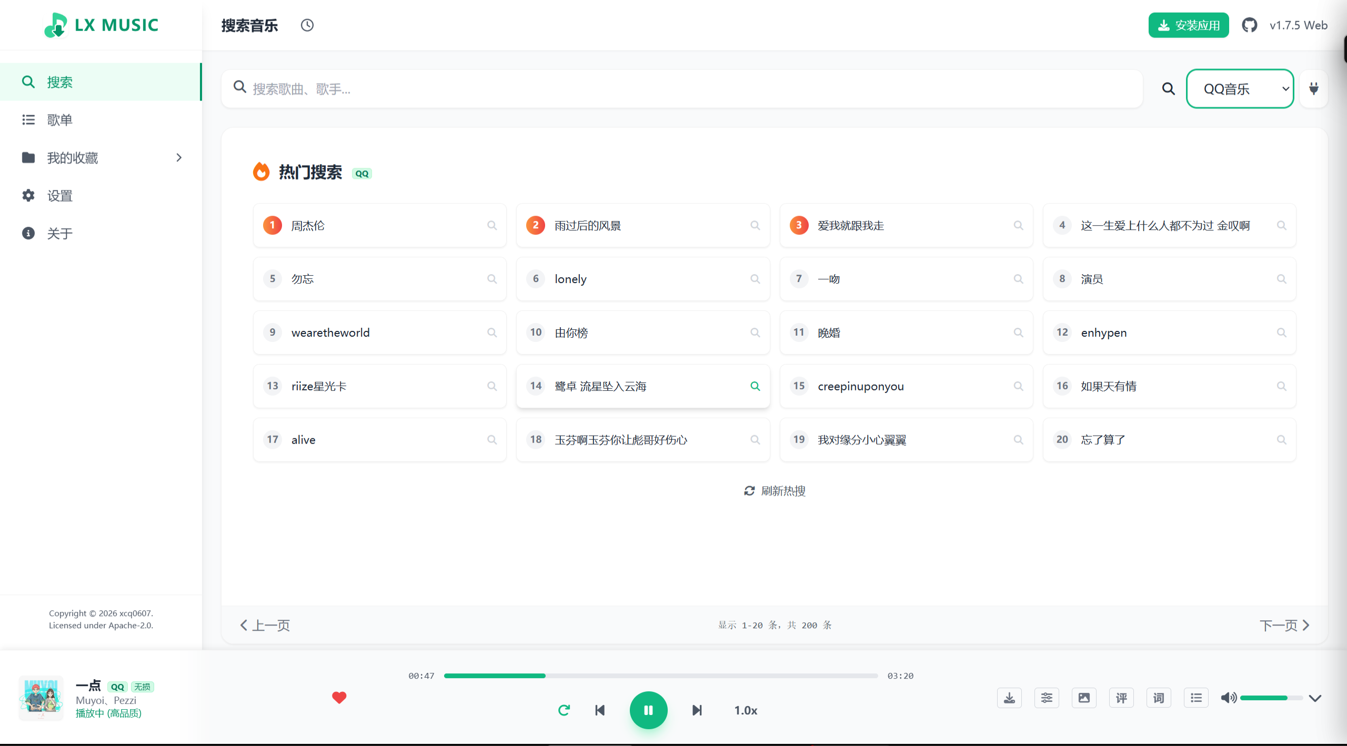The height and width of the screenshot is (746, 1347).
Task: Open the play queue list icon
Action: point(1195,698)
